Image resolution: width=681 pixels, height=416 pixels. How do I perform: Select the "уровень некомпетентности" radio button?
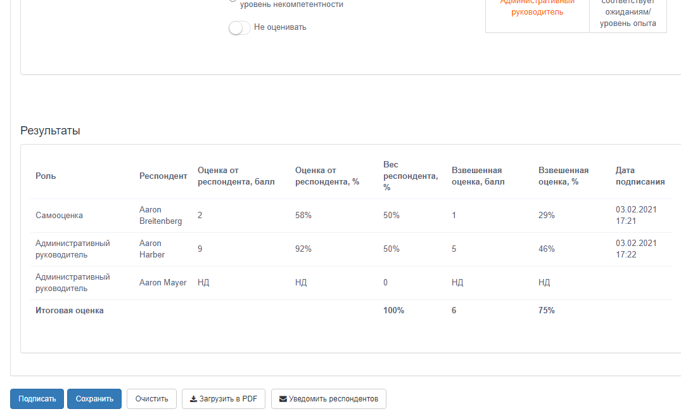tap(232, 1)
